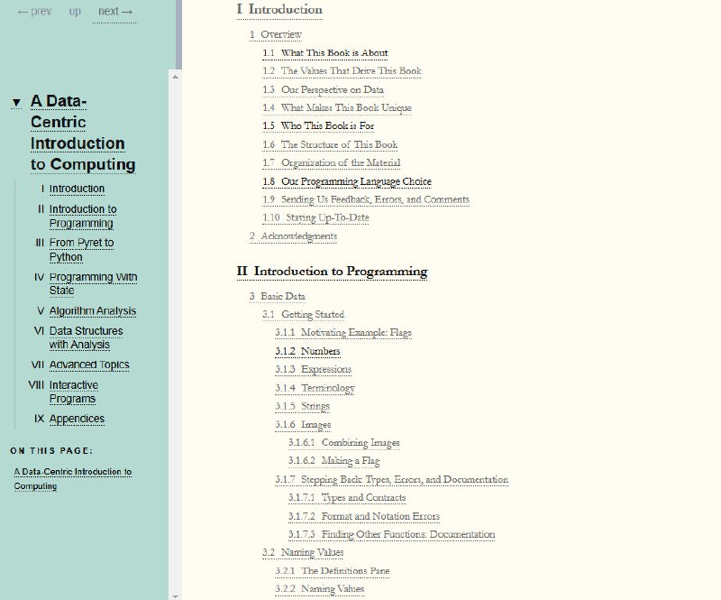Open 3.1.1 Motivating Example: Flags

343,332
